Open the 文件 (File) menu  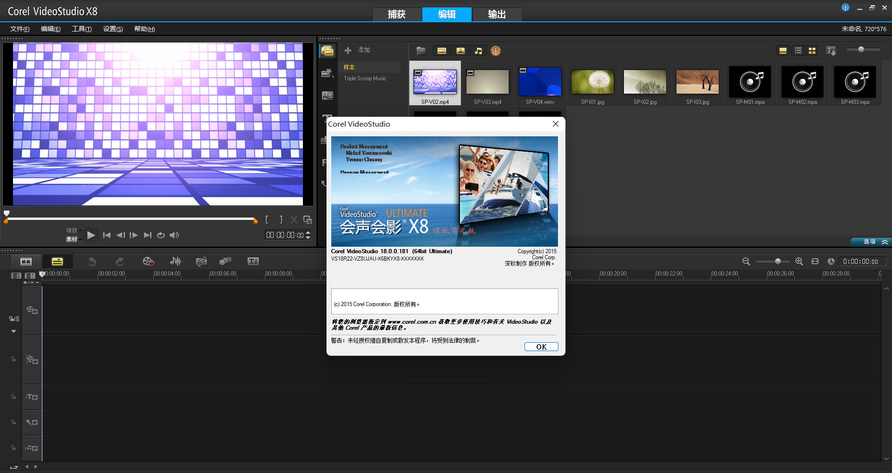click(20, 29)
